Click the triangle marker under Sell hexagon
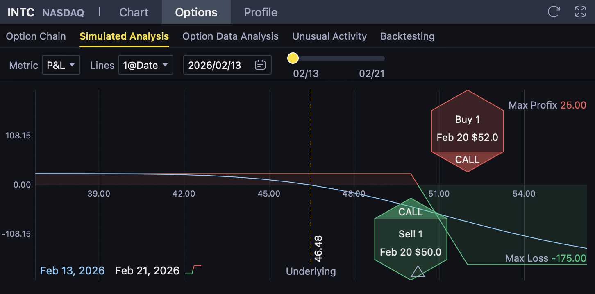This screenshot has width=595, height=294. point(418,271)
